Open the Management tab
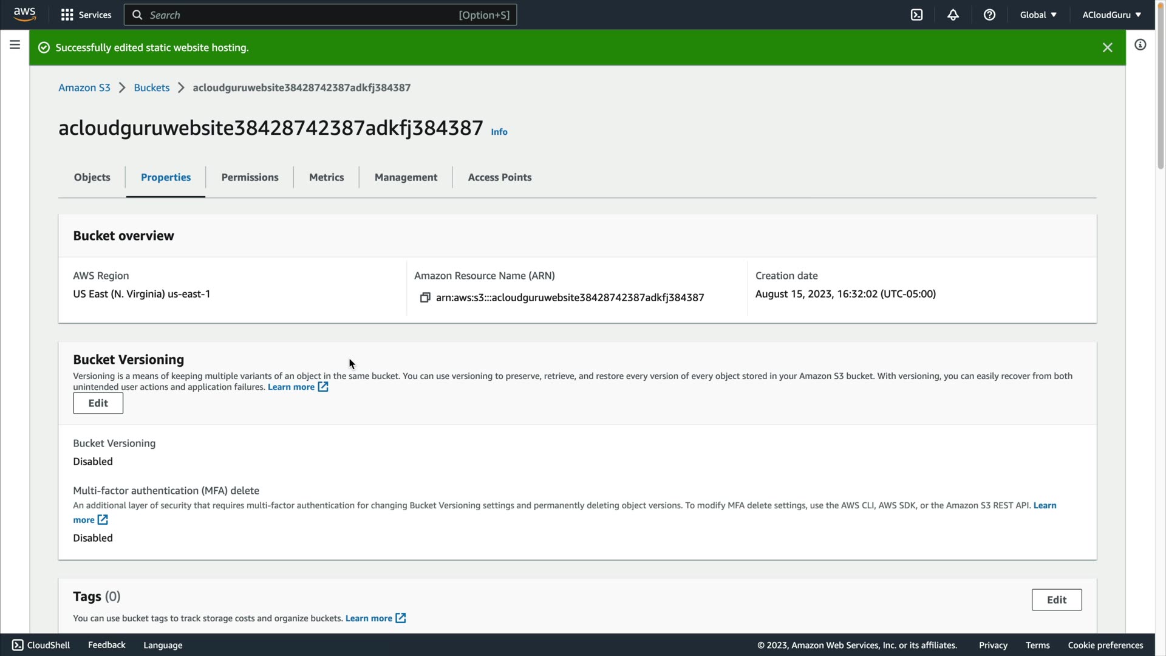Screen dimensions: 1166x656 point(406,177)
